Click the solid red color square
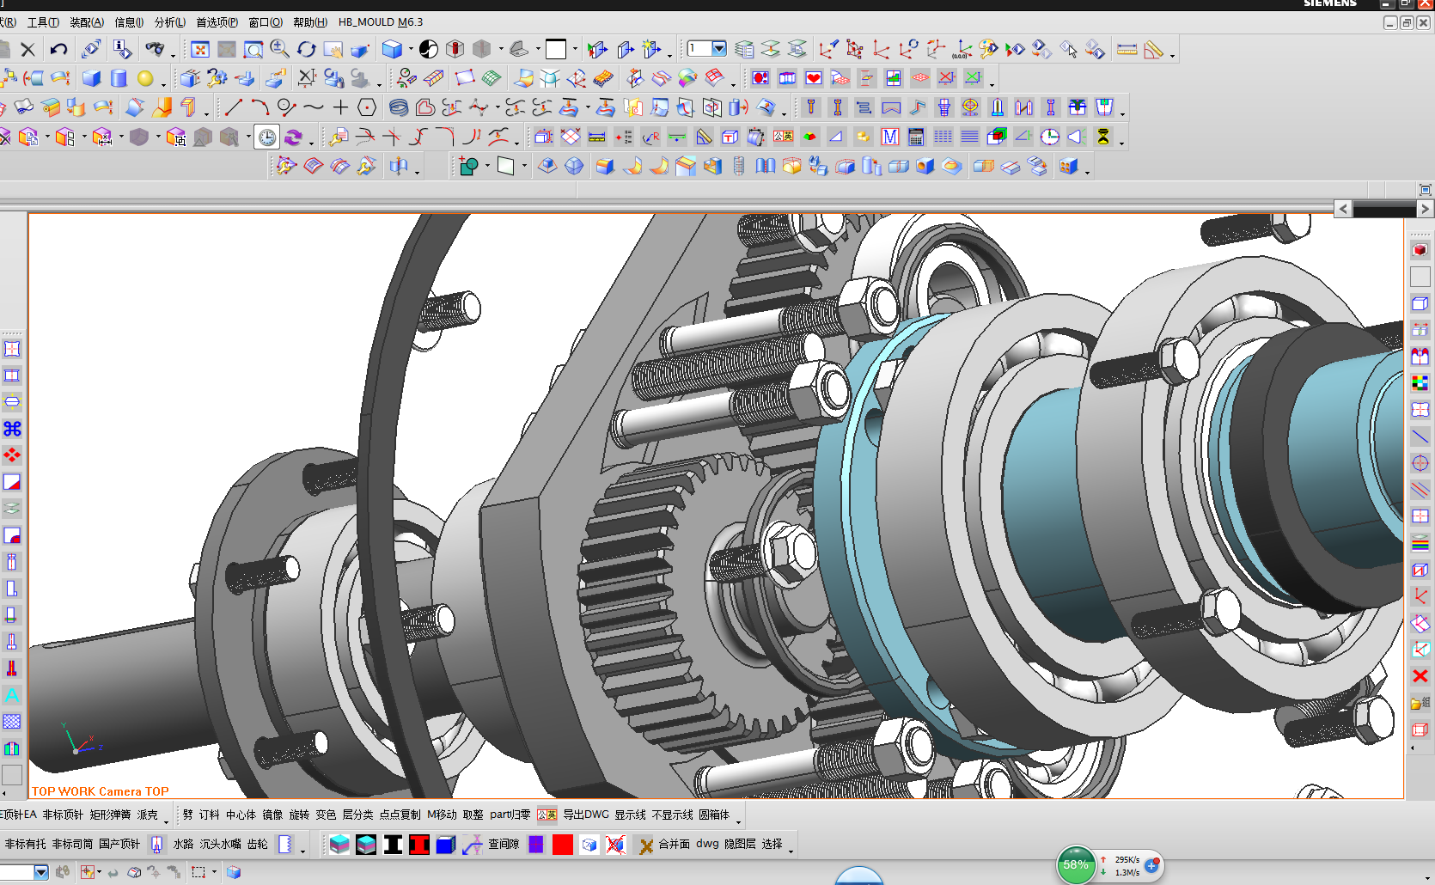 [563, 845]
